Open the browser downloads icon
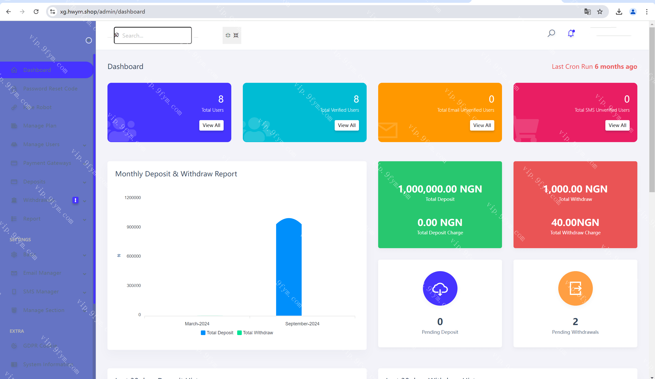655x379 pixels. click(x=619, y=12)
